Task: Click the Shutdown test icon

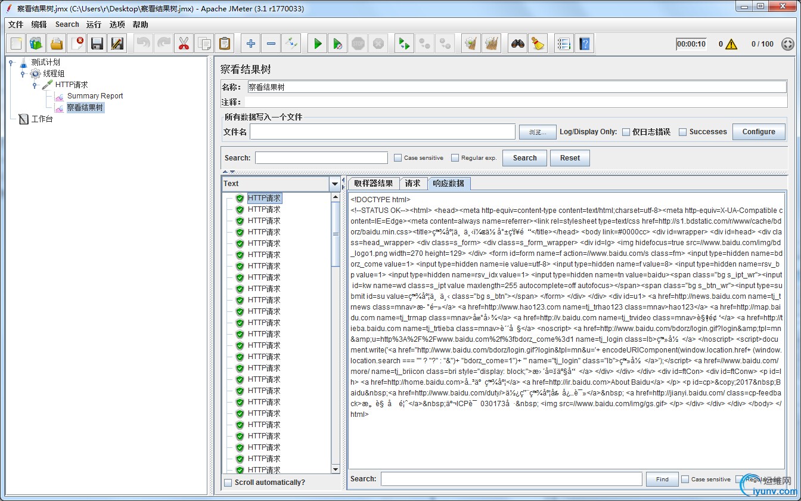Action: [378, 44]
